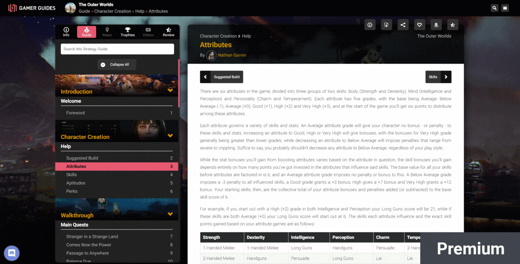Open the Skills entry in sidebar
This screenshot has width=520, height=264.
coord(117,175)
